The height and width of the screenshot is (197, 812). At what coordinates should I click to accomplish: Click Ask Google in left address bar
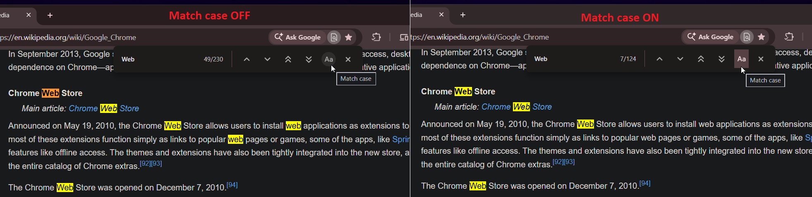(298, 37)
